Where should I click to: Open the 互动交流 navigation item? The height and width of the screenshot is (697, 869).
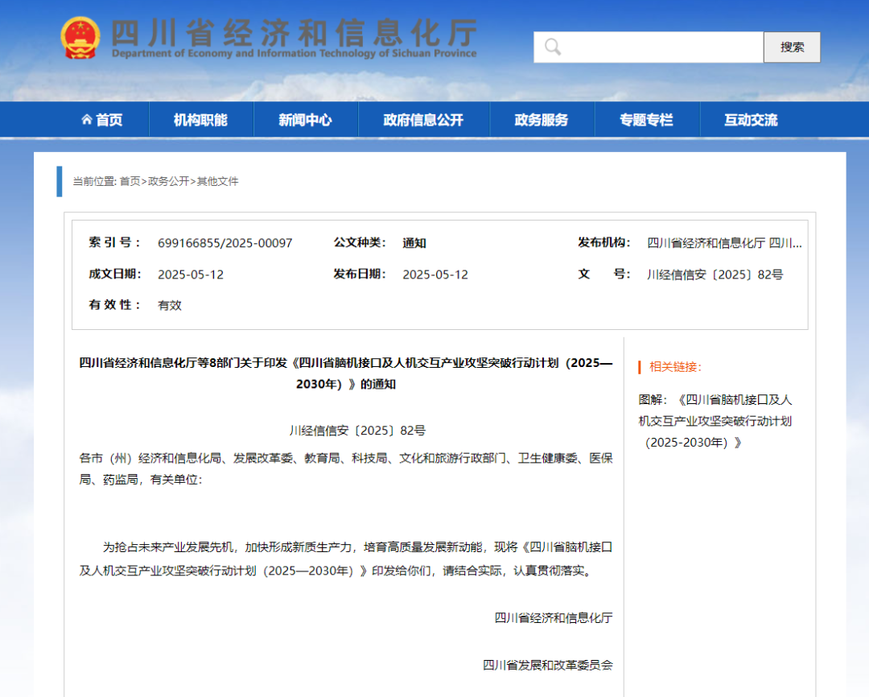(x=751, y=120)
